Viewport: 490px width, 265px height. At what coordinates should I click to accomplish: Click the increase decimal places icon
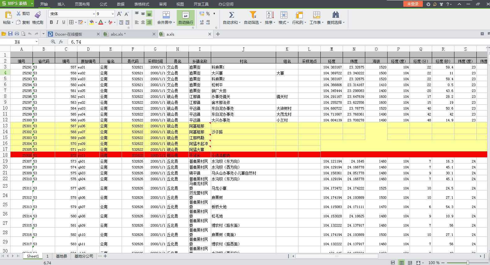point(202,22)
